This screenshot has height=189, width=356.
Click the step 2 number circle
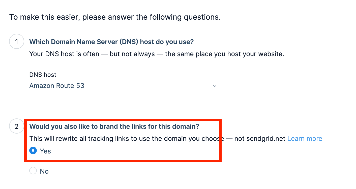click(x=17, y=126)
